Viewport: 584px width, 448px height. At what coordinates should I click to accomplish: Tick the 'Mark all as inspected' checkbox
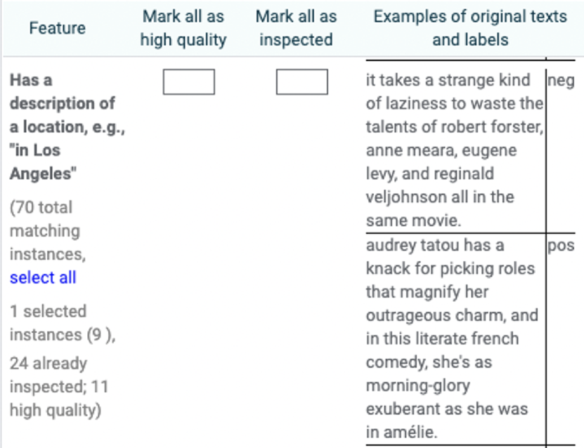[x=301, y=82]
